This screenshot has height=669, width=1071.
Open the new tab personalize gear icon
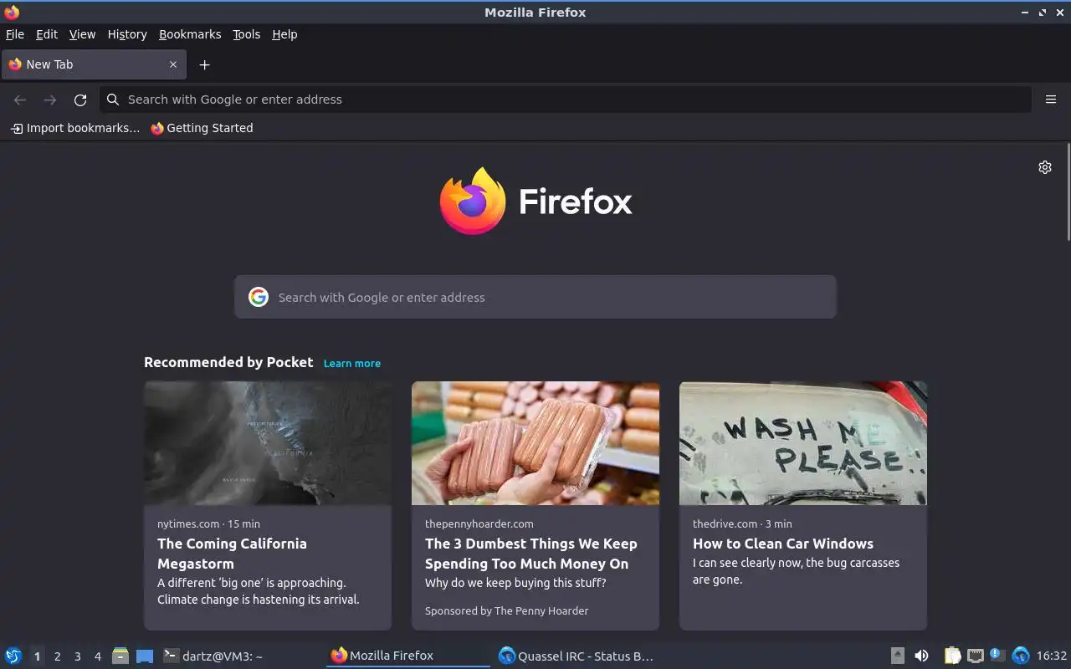(1045, 167)
